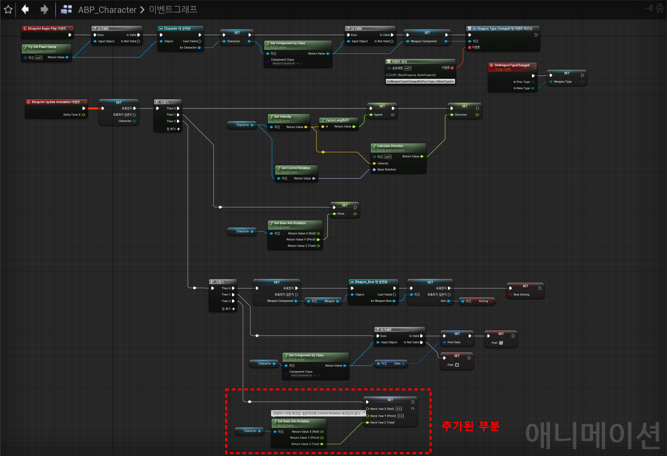Click the orange reroute node on velocity wire

click(323, 152)
